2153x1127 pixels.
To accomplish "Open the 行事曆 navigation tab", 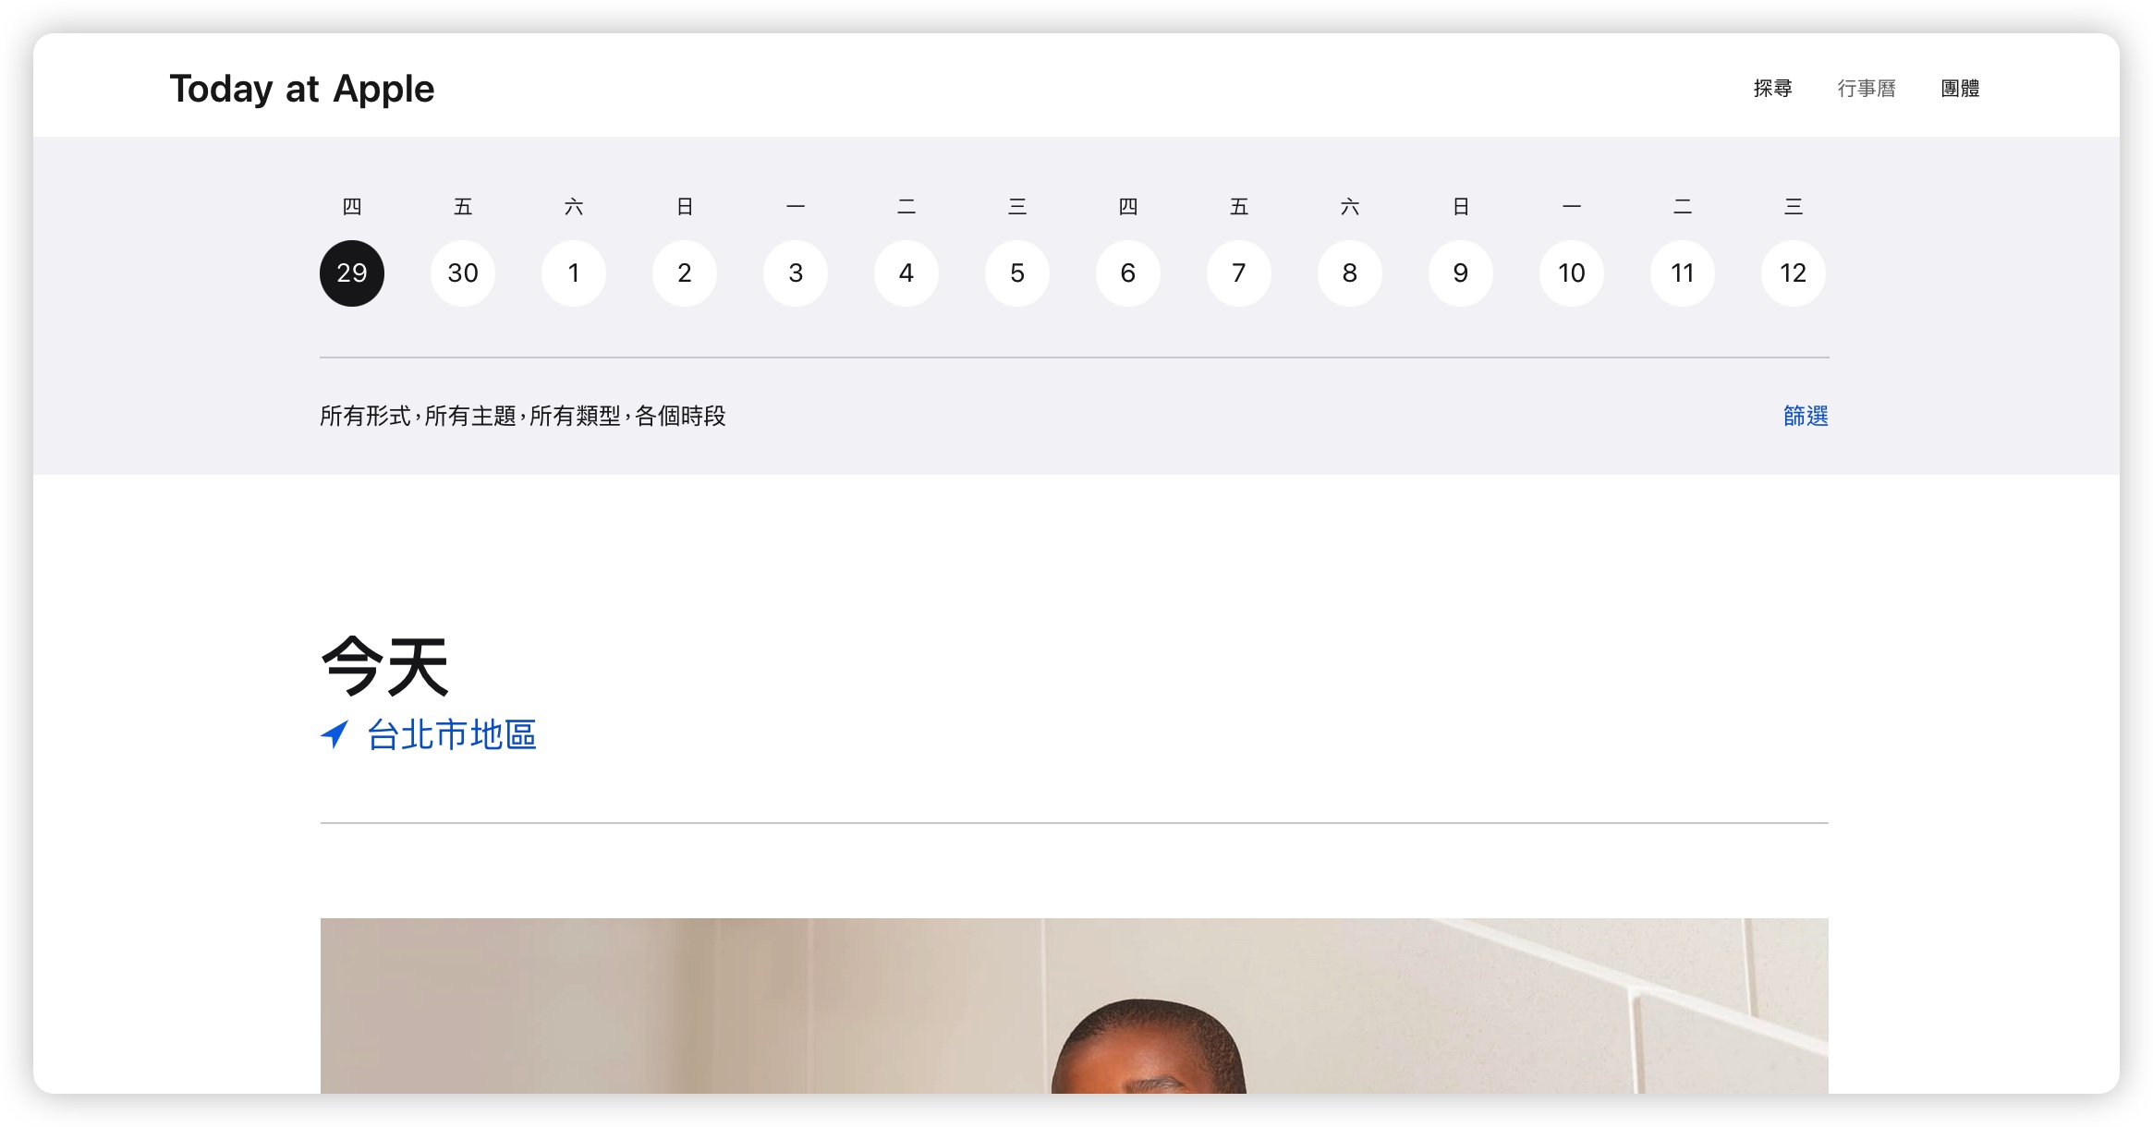I will [1866, 89].
